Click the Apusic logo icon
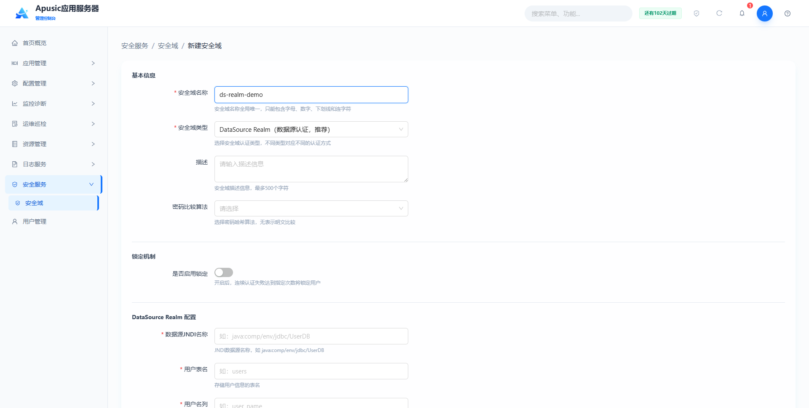Image resolution: width=809 pixels, height=408 pixels. [22, 13]
